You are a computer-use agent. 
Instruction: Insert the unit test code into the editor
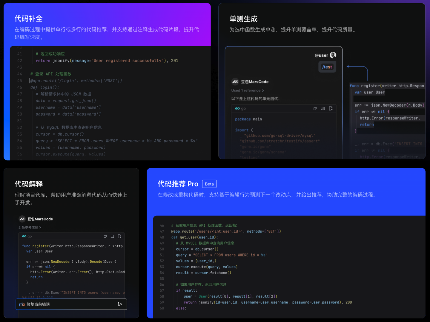(323, 108)
